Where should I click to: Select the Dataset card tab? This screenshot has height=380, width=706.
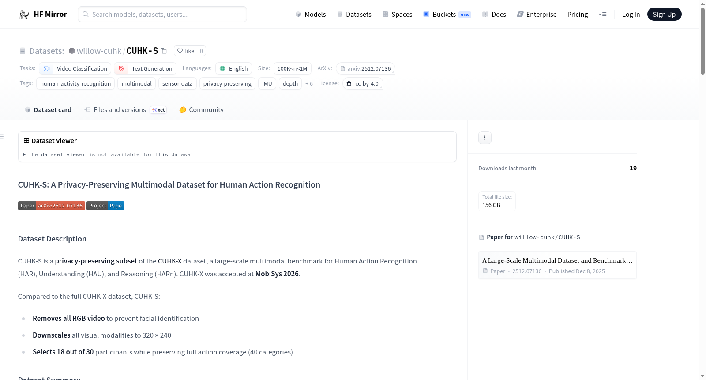click(x=48, y=110)
